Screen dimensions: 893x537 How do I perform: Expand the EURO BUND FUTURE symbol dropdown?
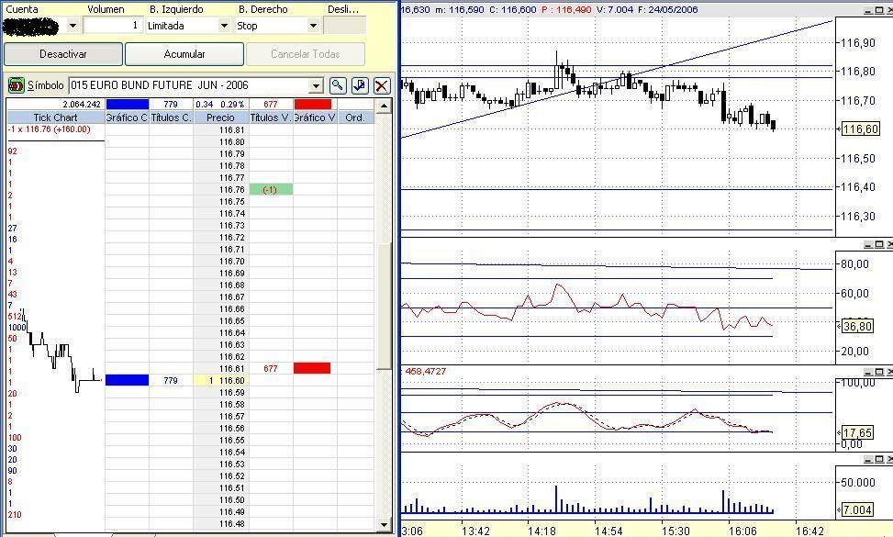click(316, 86)
